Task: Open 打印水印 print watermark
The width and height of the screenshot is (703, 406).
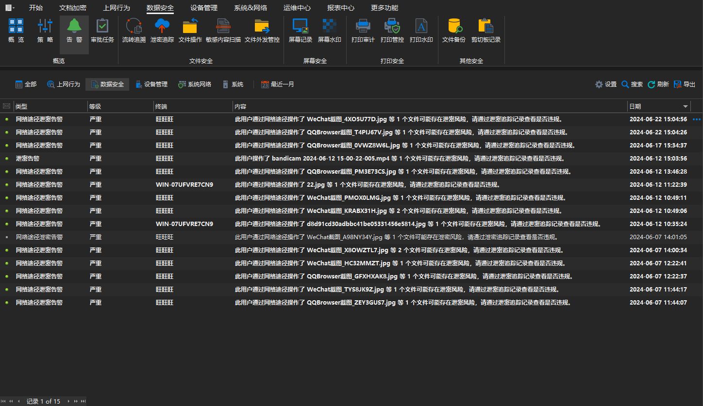Action: [421, 31]
